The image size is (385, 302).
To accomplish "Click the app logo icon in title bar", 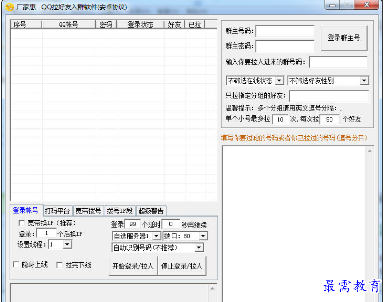I will (x=9, y=7).
